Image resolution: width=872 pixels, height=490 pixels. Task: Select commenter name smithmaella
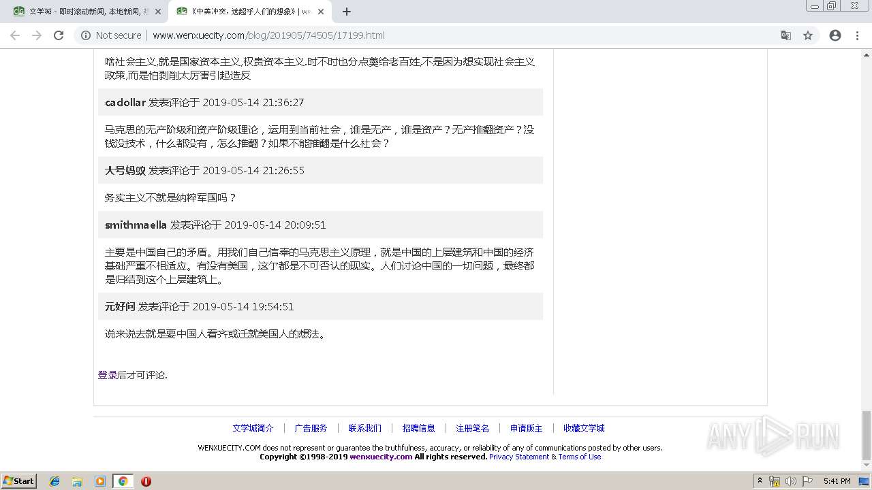(136, 225)
